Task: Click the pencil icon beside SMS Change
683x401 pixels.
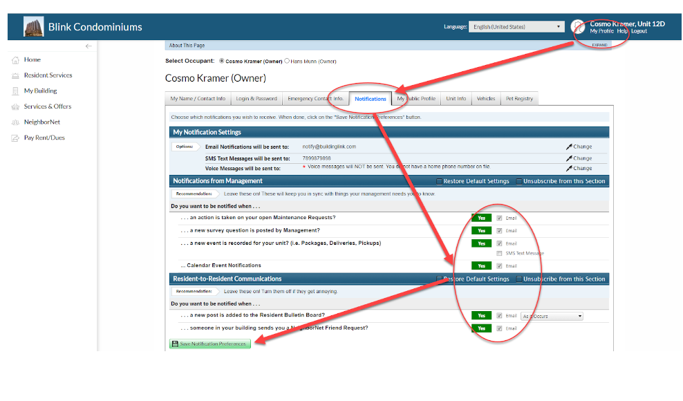Action: [569, 158]
